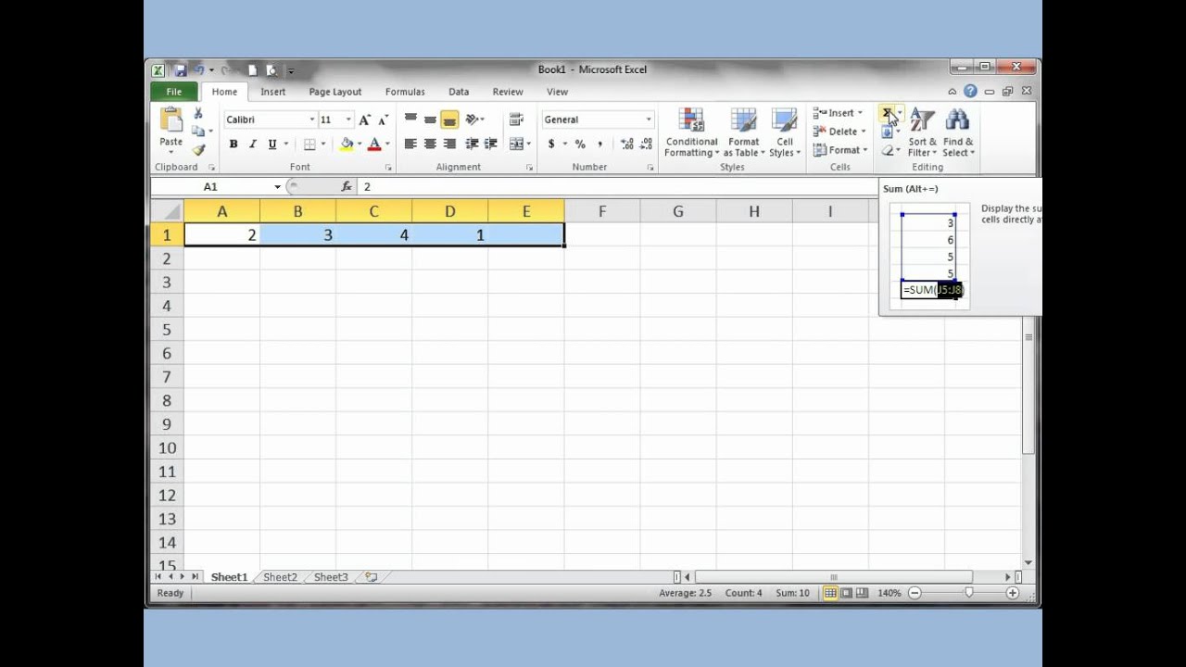Image resolution: width=1186 pixels, height=667 pixels.
Task: Switch to the Page Layout tab
Action: point(335,92)
